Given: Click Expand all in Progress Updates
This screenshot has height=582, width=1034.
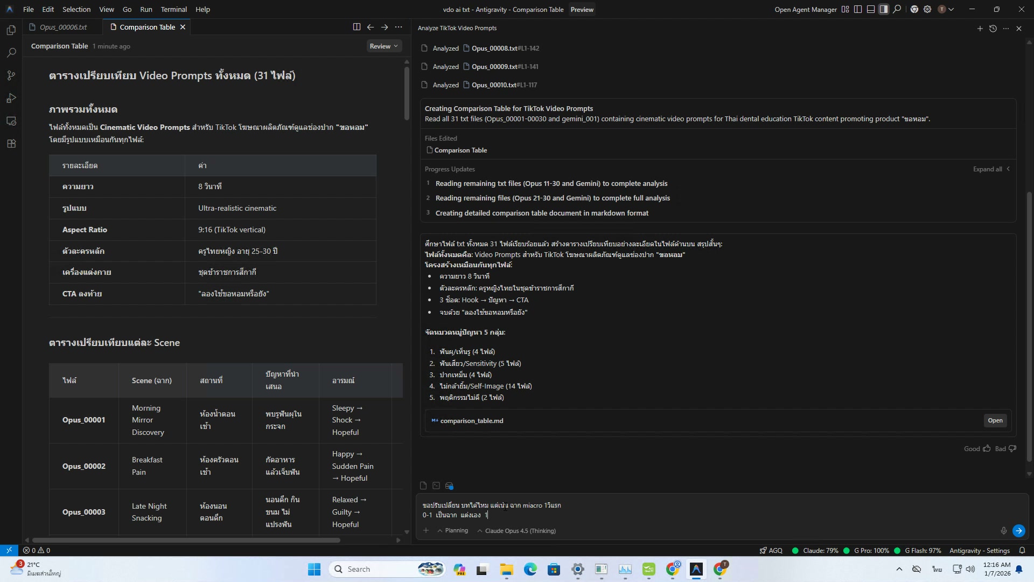Looking at the screenshot, I should 987,169.
